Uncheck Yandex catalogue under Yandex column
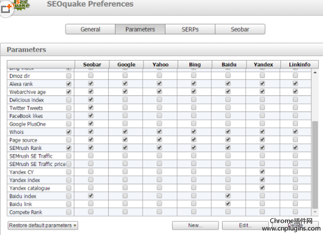Image resolution: width=323 pixels, height=235 pixels. [x=262, y=188]
